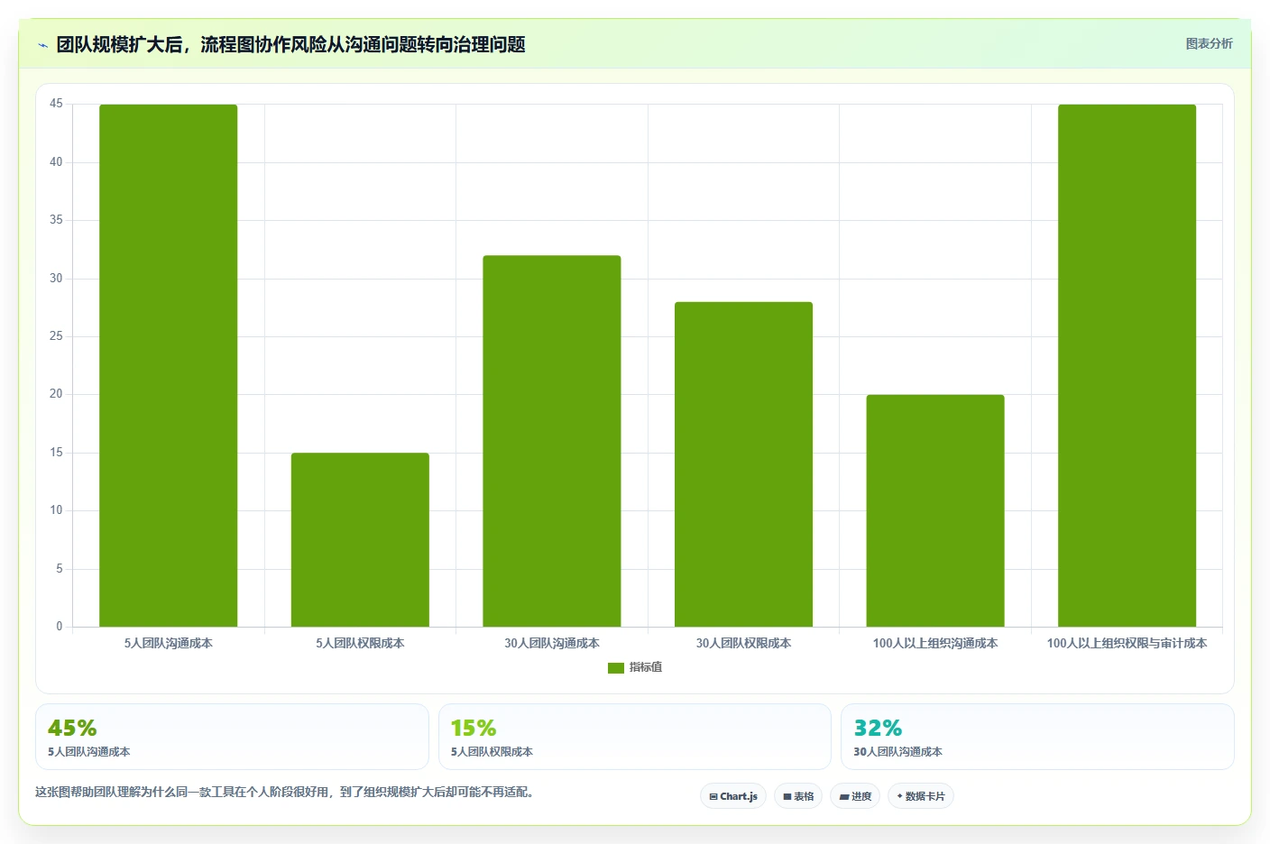
Task: Click the 数据卡片 pill icon
Action: [899, 796]
